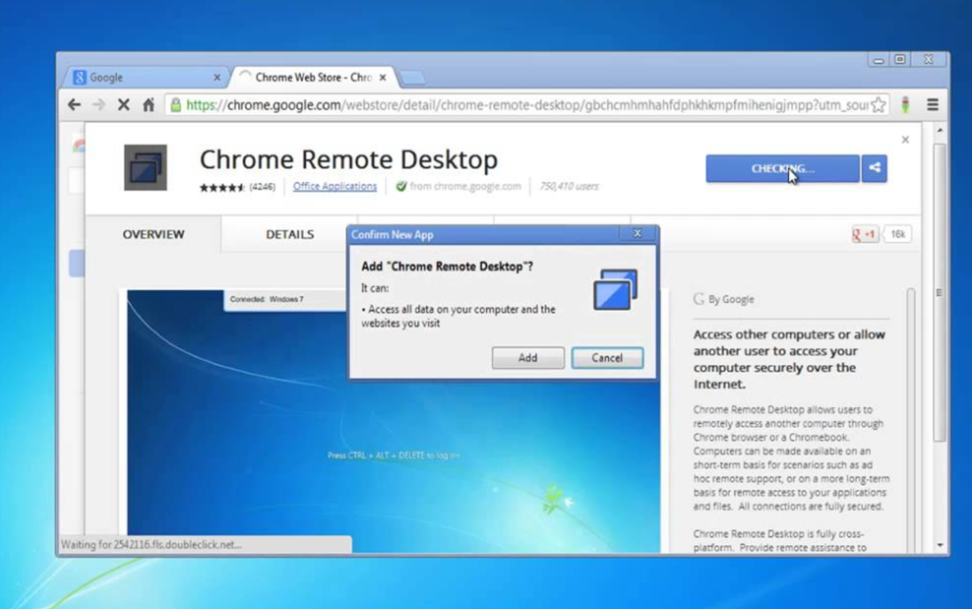Minimize the Chrome window
972x609 pixels.
878,60
